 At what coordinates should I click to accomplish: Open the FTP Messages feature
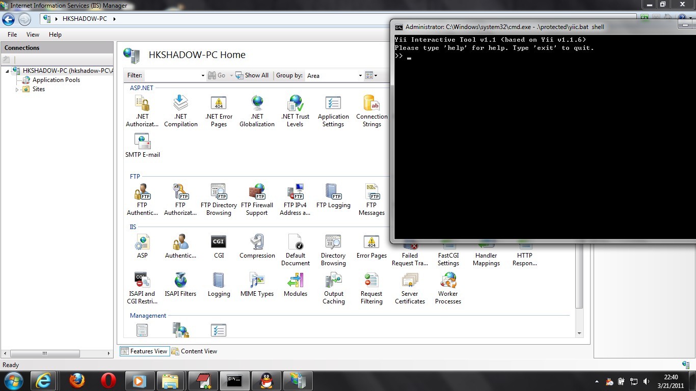tap(371, 200)
